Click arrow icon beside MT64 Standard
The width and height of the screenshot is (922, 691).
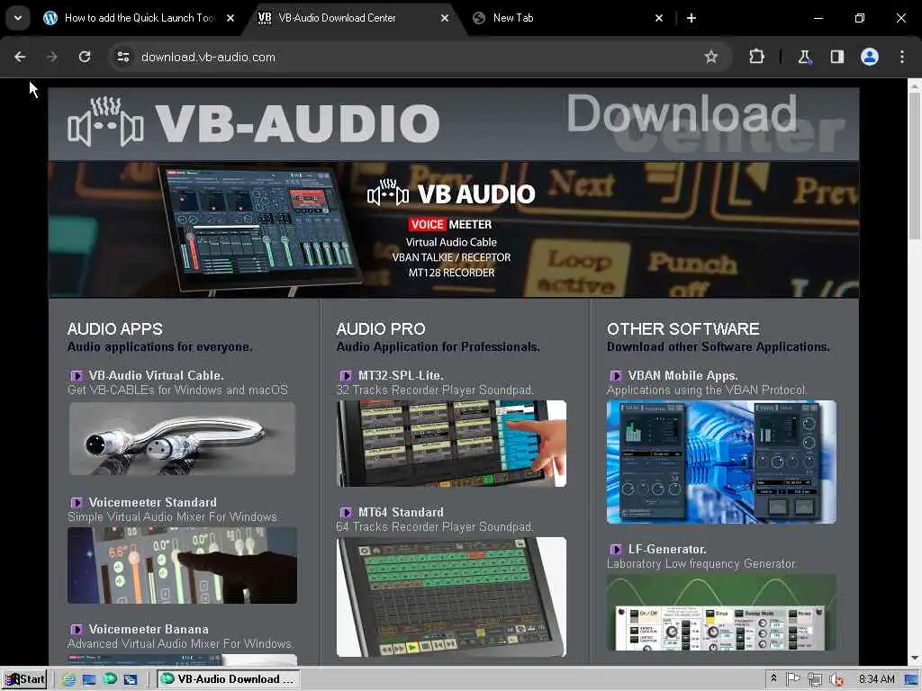(346, 512)
